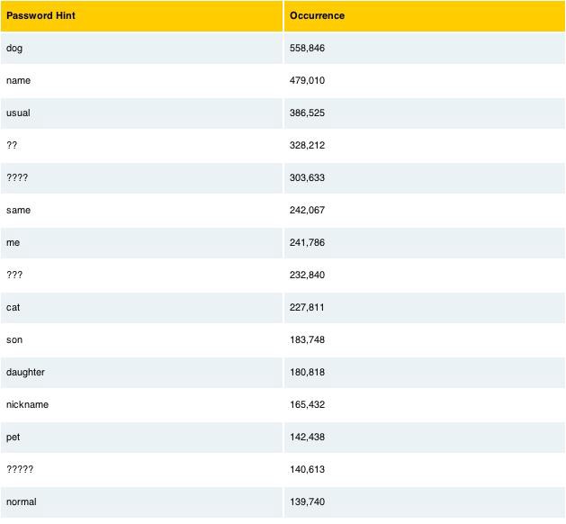Click the 'cat' hint cell

[141, 308]
